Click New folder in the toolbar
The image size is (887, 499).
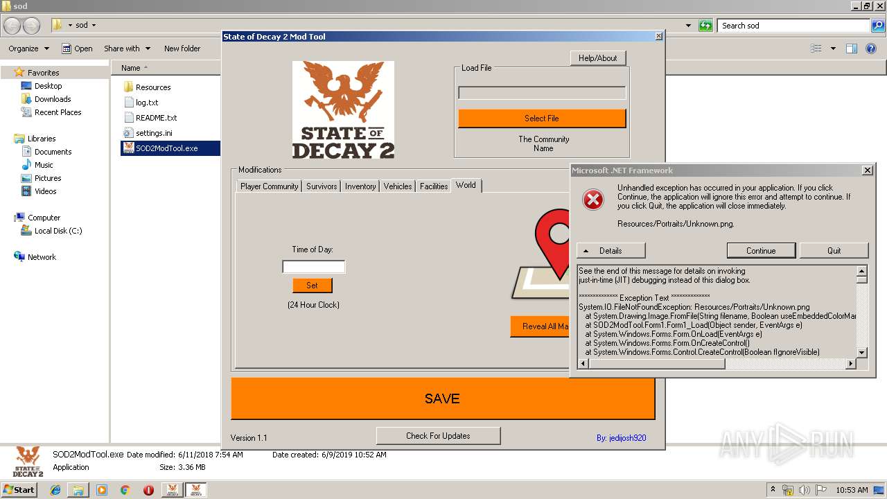tap(182, 49)
